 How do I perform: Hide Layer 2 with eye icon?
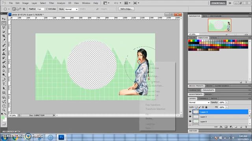190,117
